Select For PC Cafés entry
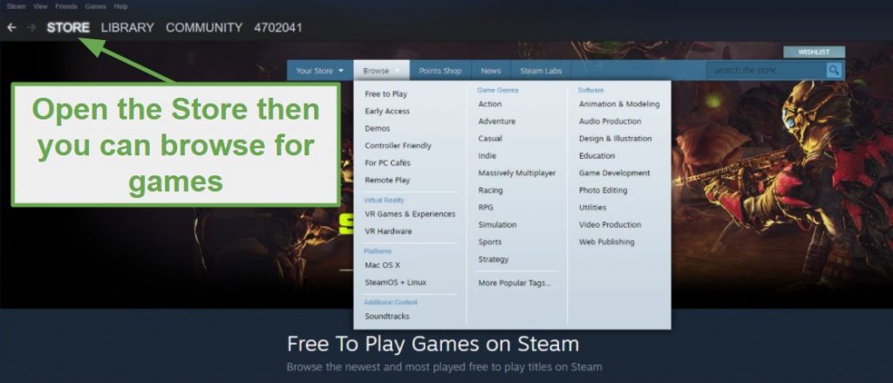 [387, 162]
